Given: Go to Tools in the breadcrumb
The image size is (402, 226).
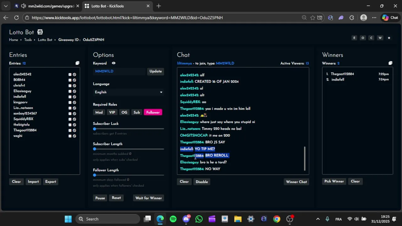Looking at the screenshot, I should coord(28,40).
